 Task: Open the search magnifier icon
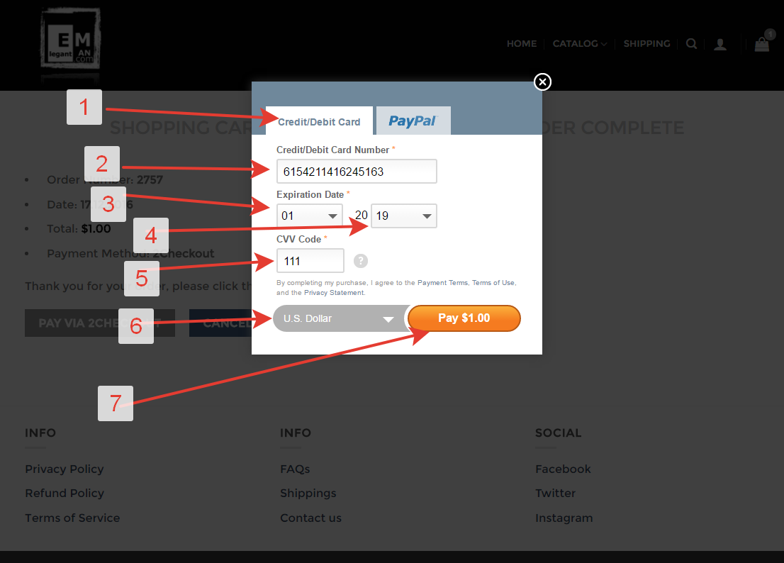(692, 44)
